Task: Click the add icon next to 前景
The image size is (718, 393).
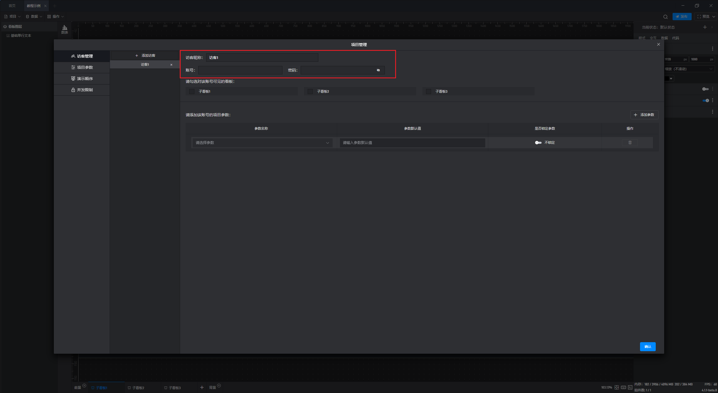Action: 84,386
